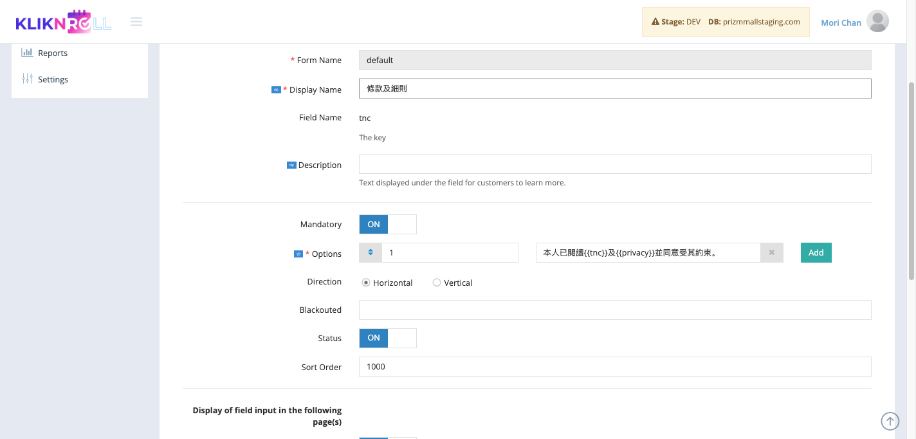
Task: Click the Blackouted input field
Action: click(615, 310)
